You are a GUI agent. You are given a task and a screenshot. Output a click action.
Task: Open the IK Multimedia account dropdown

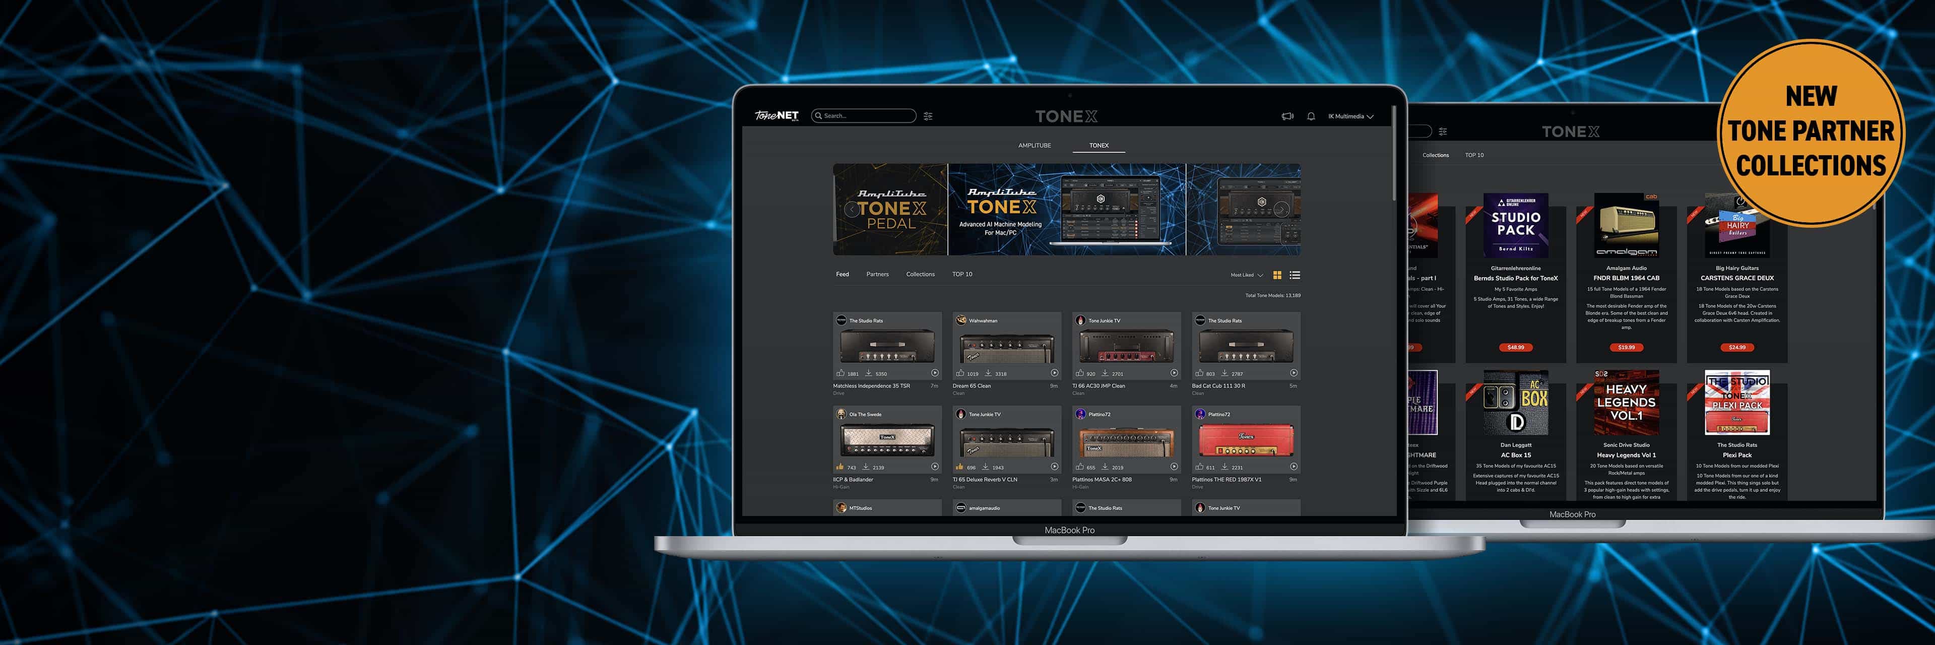(x=1350, y=116)
